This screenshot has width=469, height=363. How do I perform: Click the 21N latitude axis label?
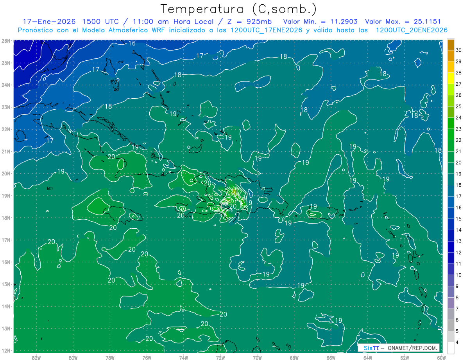5,151
